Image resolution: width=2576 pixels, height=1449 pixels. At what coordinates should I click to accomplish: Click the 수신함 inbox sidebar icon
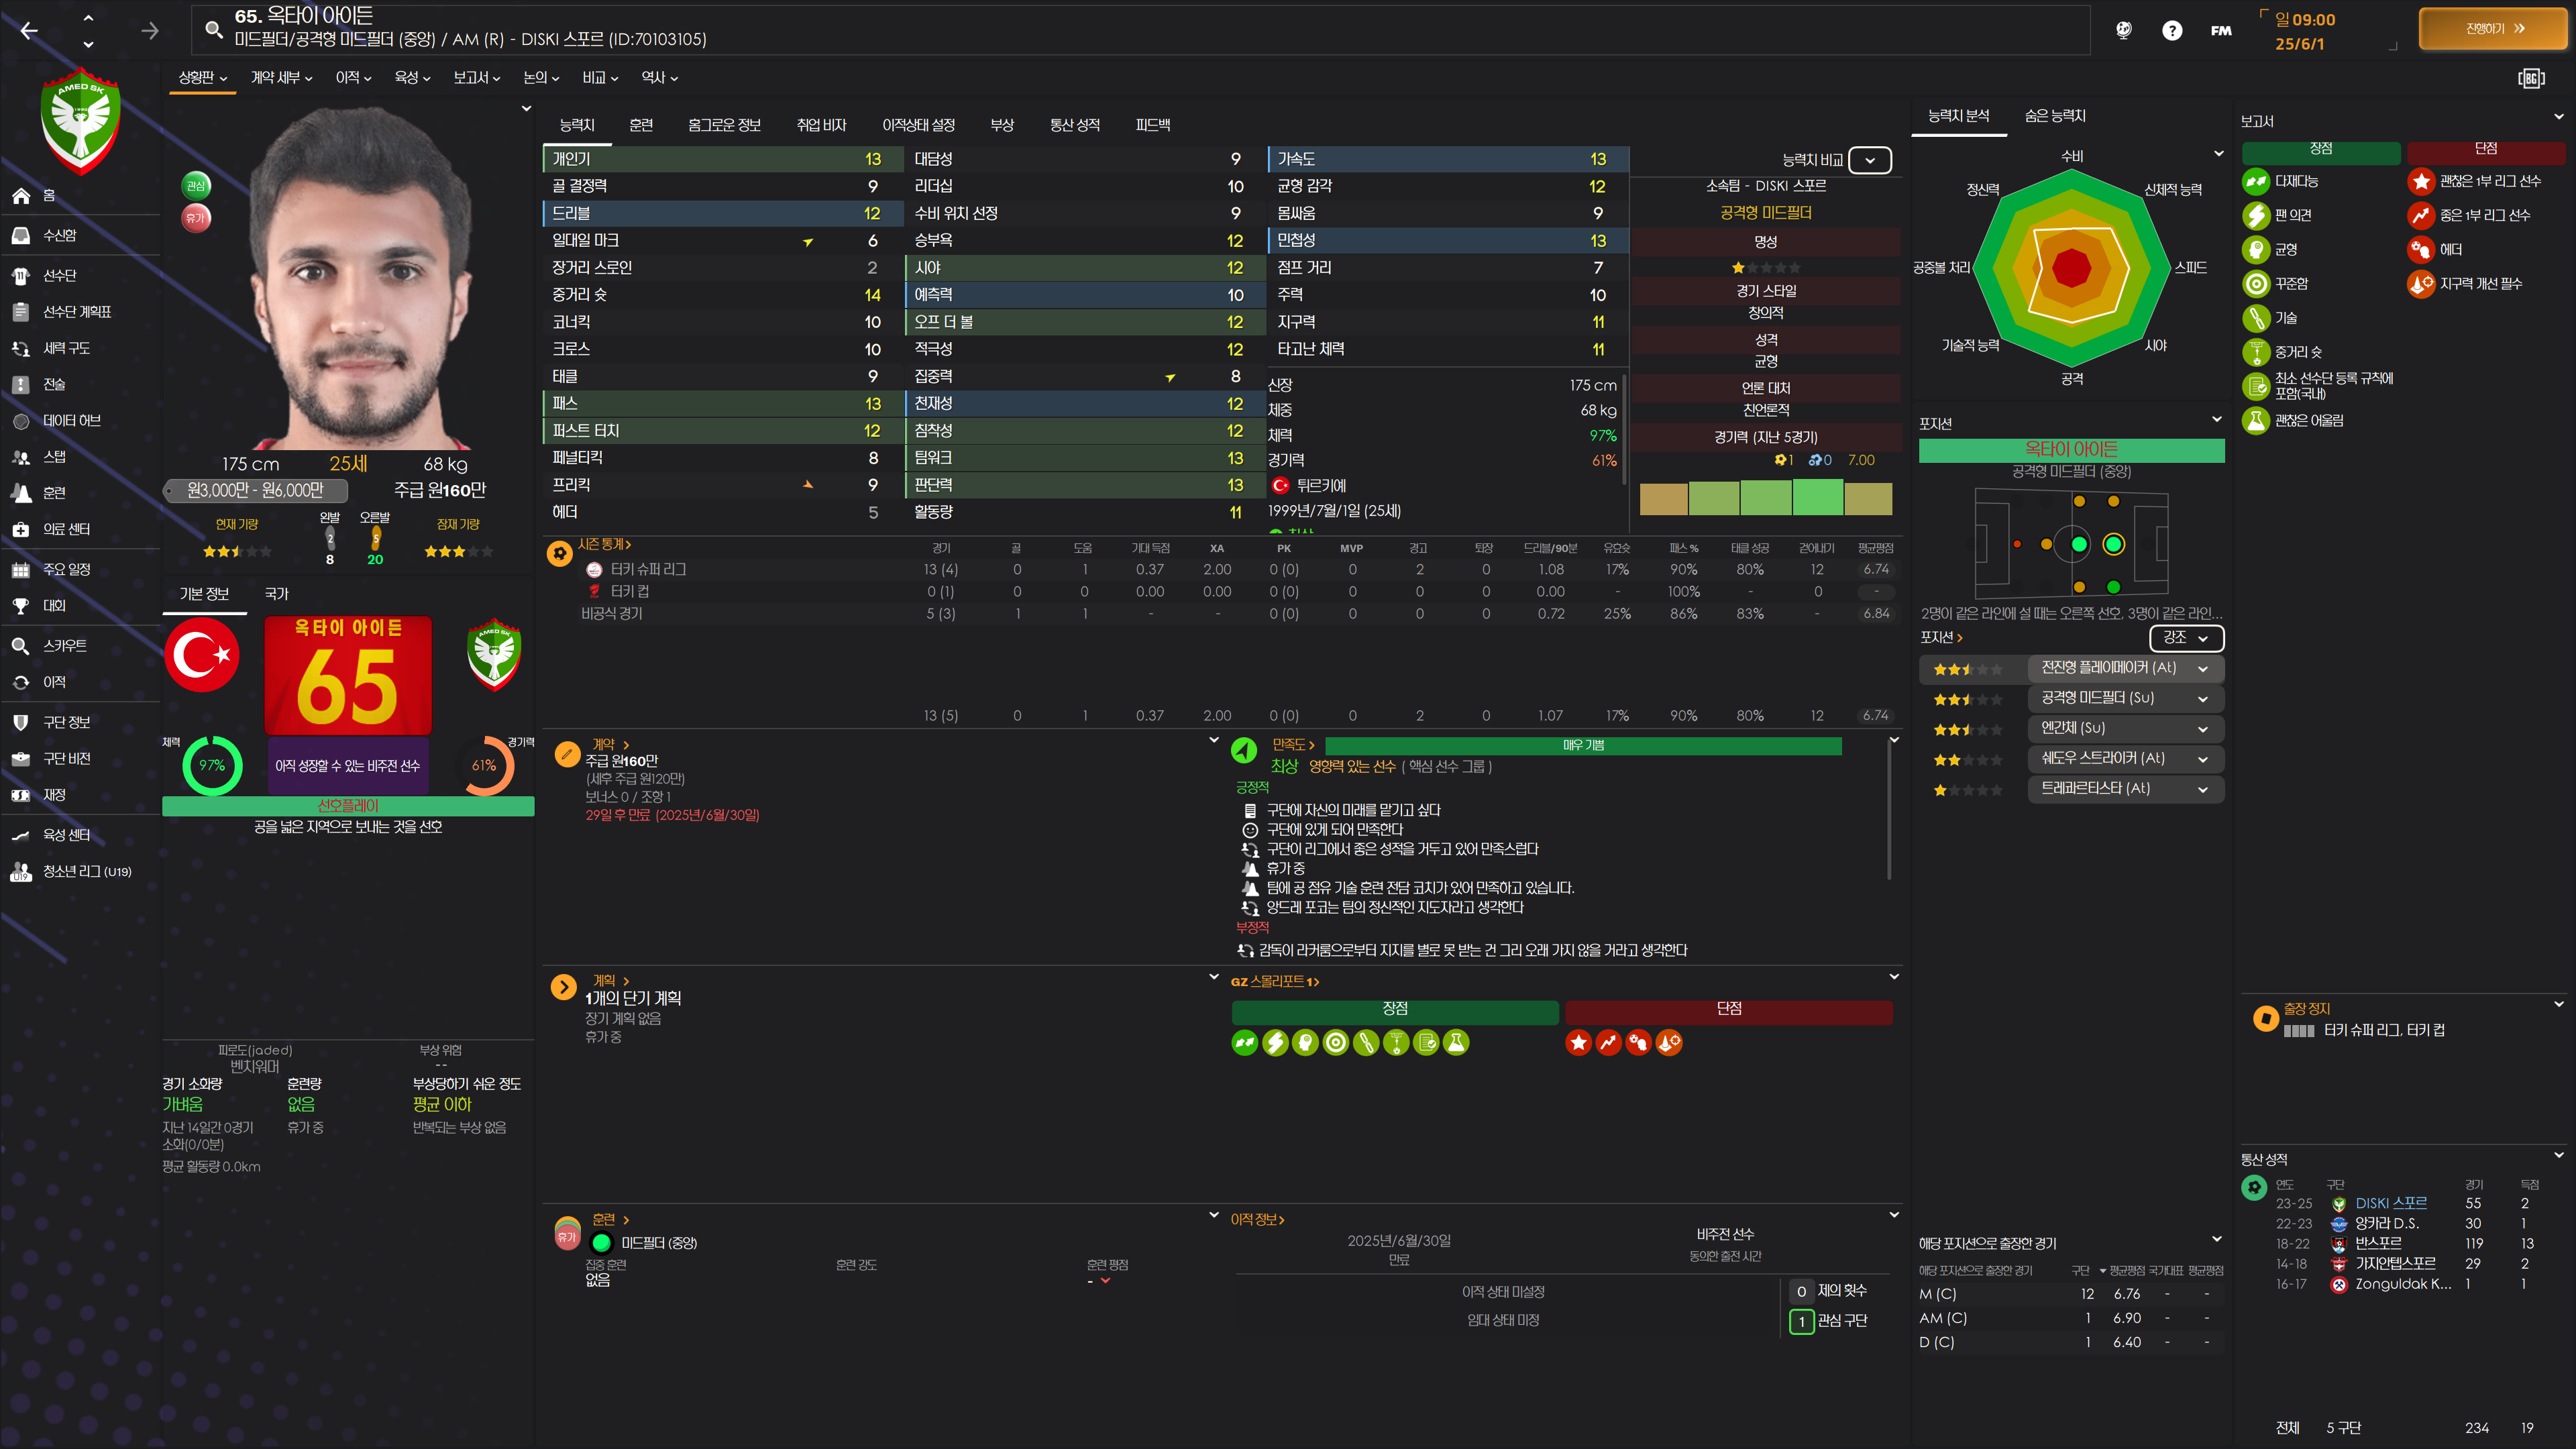[x=21, y=235]
